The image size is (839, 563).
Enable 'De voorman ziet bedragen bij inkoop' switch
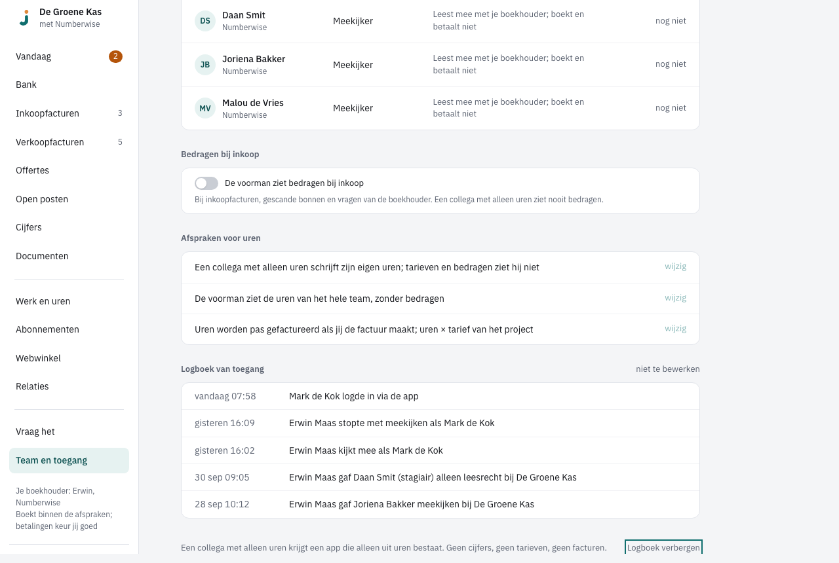click(x=206, y=183)
